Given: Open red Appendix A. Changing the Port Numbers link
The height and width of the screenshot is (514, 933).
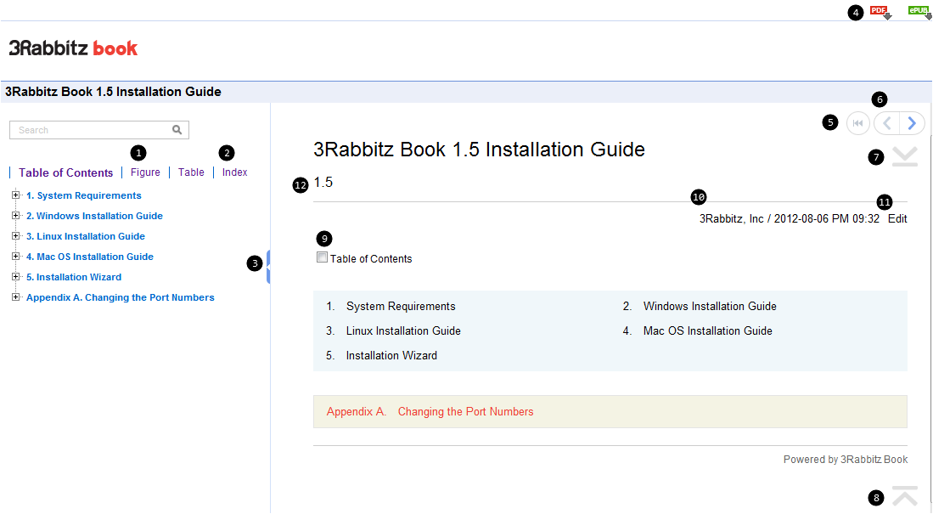Looking at the screenshot, I should point(430,411).
